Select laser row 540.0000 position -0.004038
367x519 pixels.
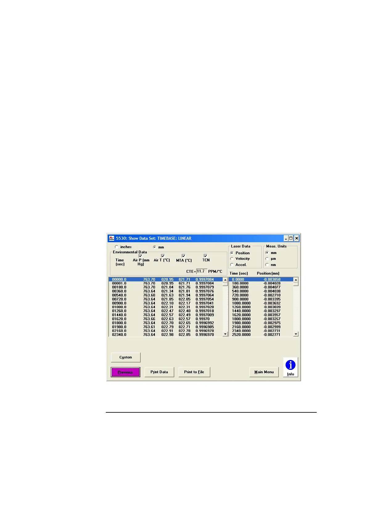tap(261, 291)
